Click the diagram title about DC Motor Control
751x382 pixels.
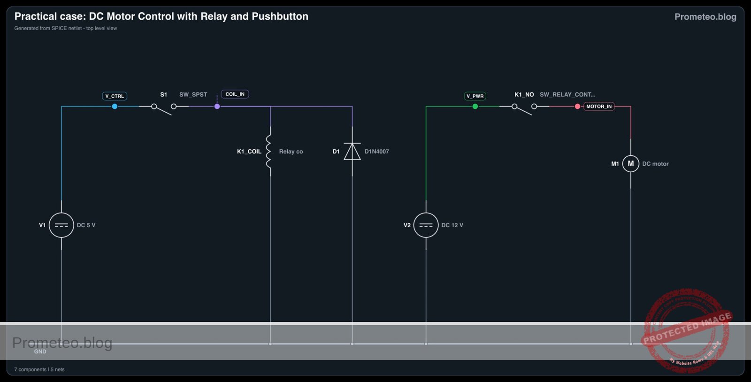click(x=161, y=16)
